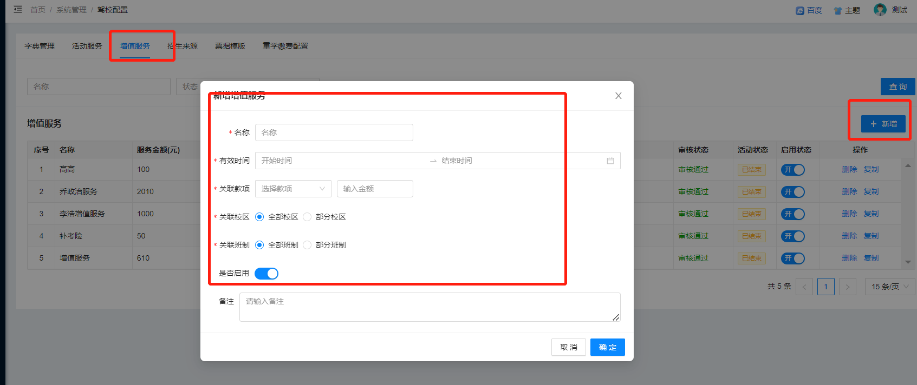
Task: Click 删除 for the 补考险 row
Action: (849, 236)
